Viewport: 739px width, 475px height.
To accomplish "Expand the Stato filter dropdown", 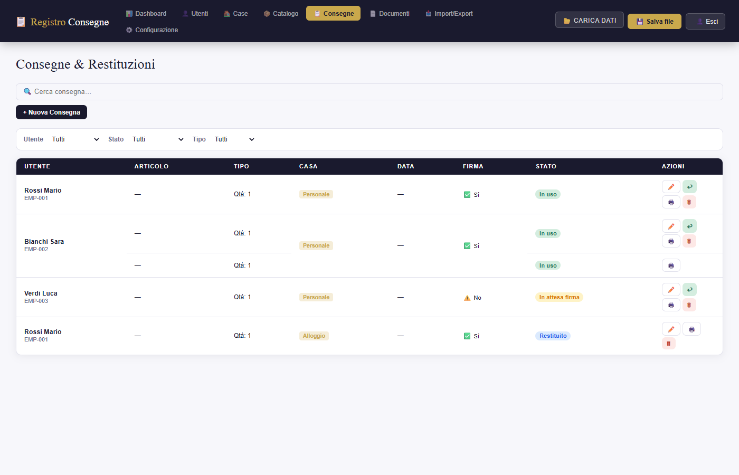I will [x=158, y=139].
